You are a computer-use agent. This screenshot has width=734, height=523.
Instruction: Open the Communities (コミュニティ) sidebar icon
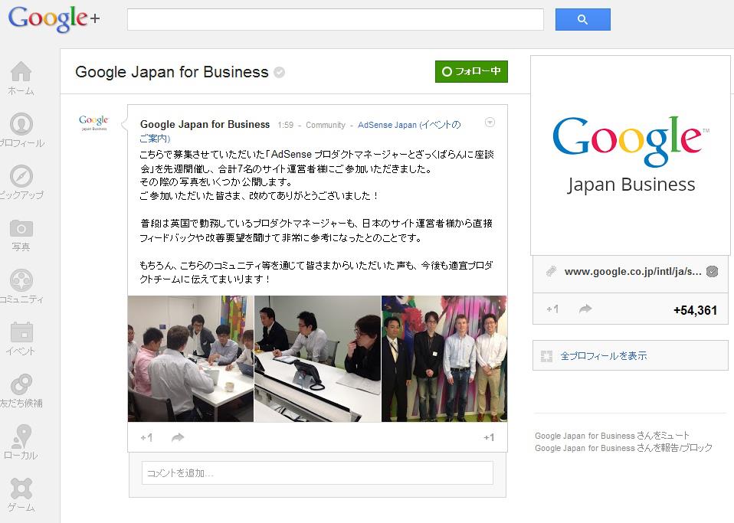[21, 281]
